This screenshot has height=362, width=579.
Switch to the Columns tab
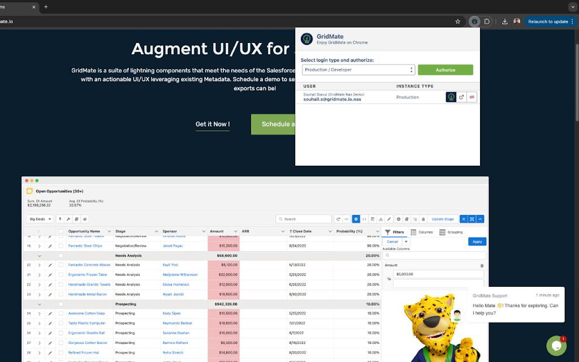422,232
